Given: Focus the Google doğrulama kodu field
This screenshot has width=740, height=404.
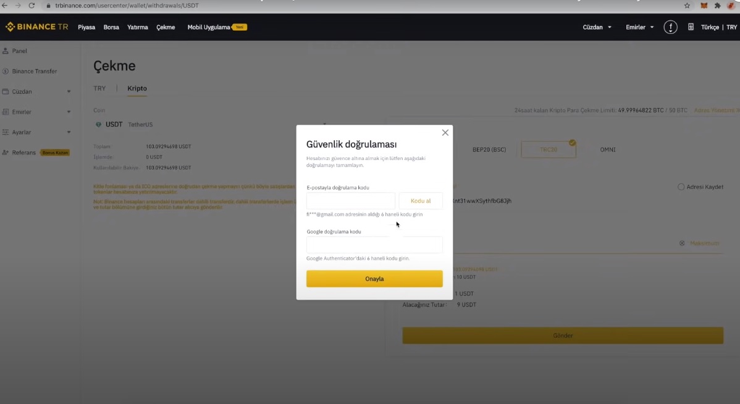Looking at the screenshot, I should (374, 245).
